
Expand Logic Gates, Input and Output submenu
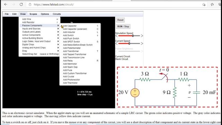[40, 41]
